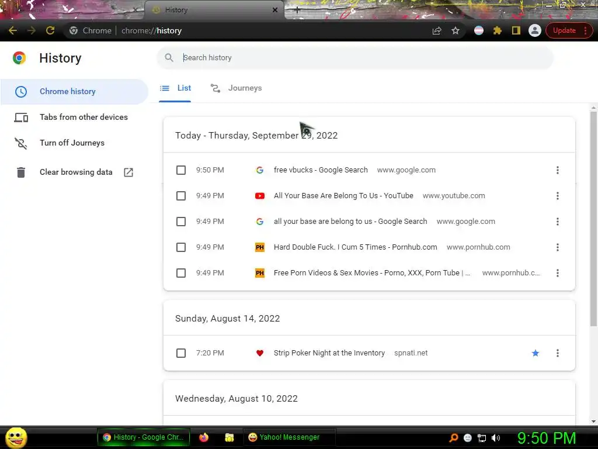Tick checkbox for 'all your base' Google Search row
This screenshot has width=598, height=449.
pyautogui.click(x=181, y=222)
